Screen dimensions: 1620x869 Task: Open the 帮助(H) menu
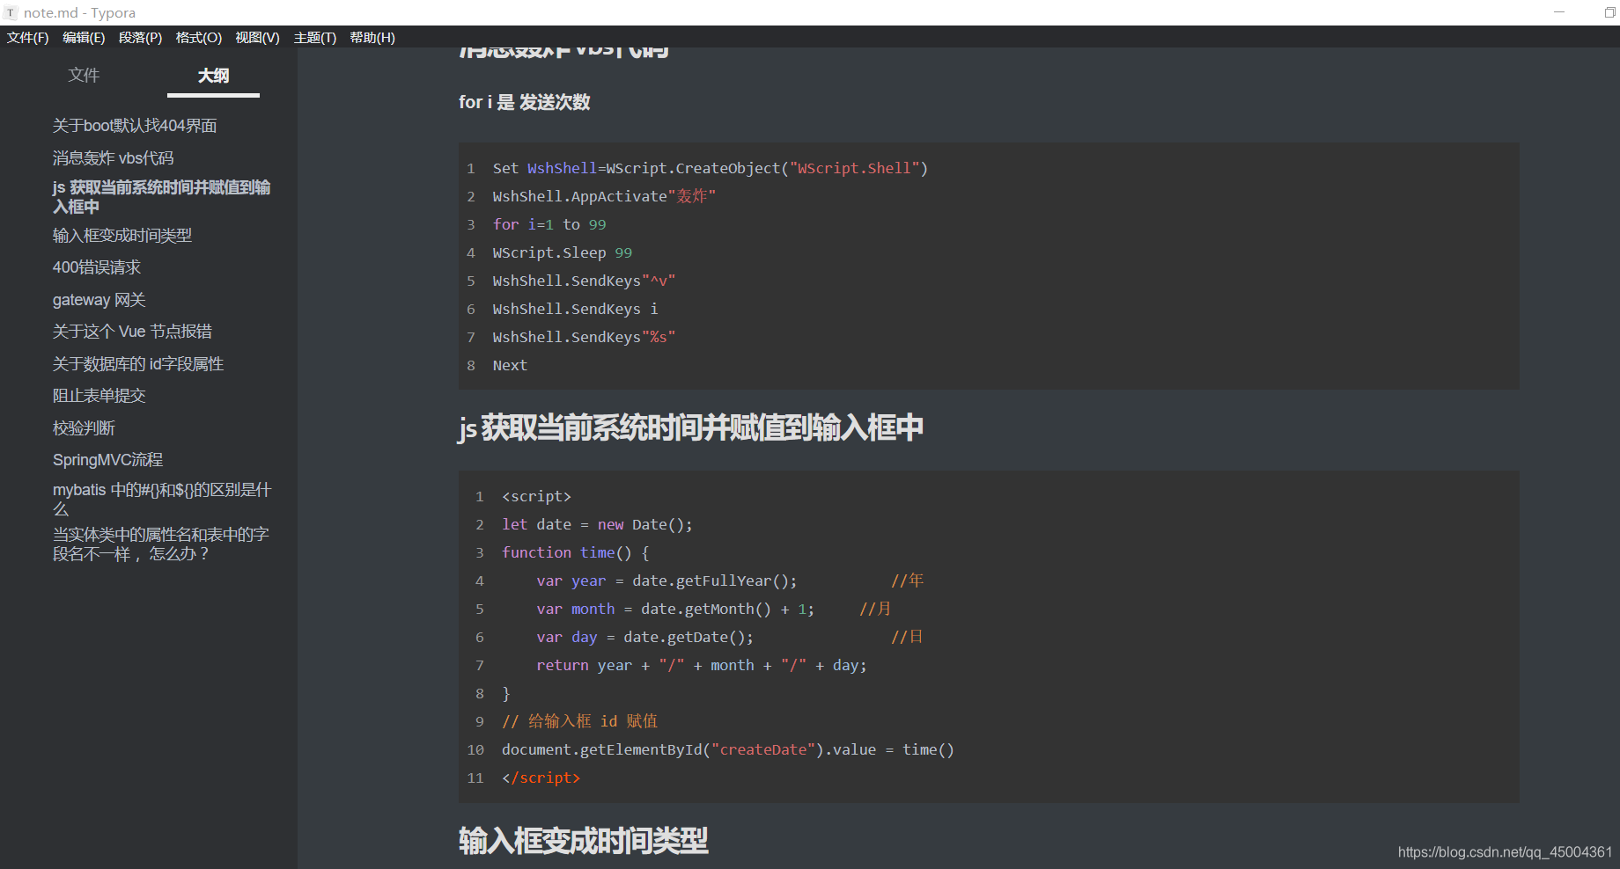click(372, 38)
